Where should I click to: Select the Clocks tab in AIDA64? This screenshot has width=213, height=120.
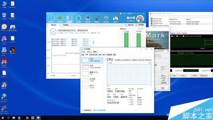pos(178,33)
